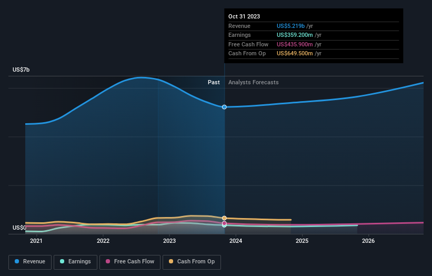
Task: Click the US$649.500m cash from op value
Action: (x=295, y=54)
